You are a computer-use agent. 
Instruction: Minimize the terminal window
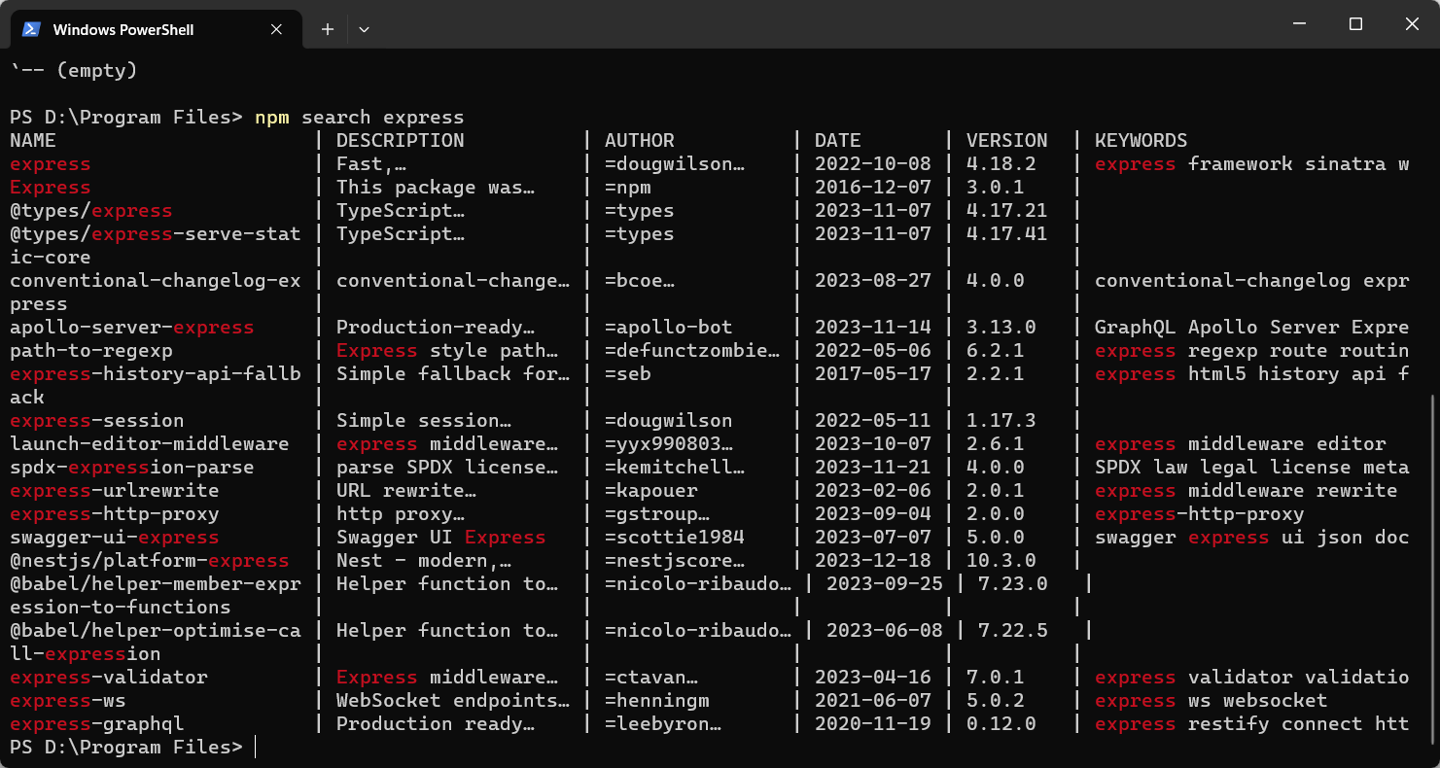pyautogui.click(x=1299, y=24)
